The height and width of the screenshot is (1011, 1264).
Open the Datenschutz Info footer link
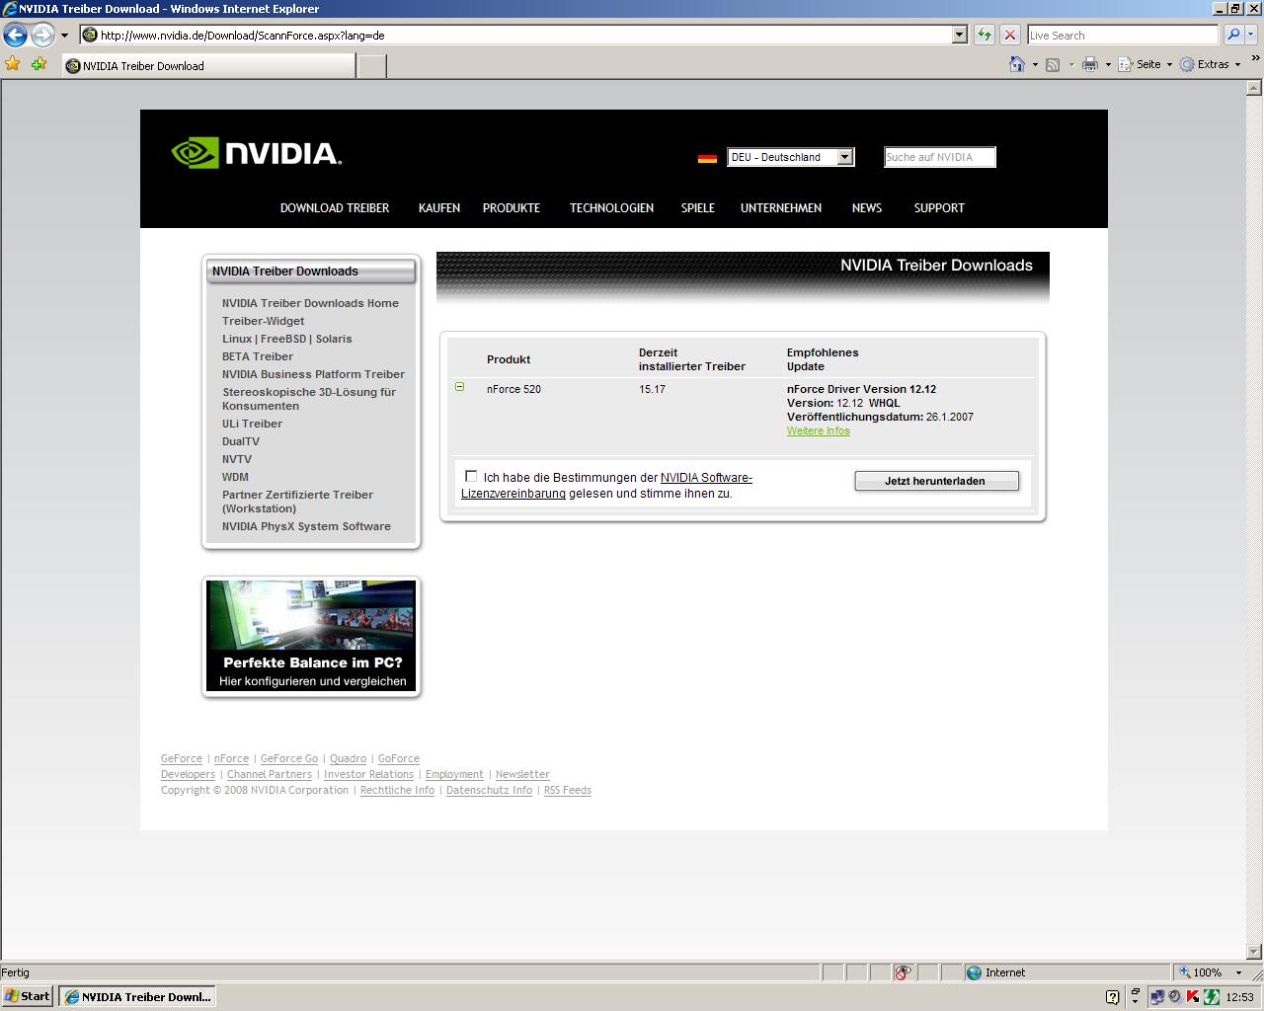pyautogui.click(x=489, y=791)
